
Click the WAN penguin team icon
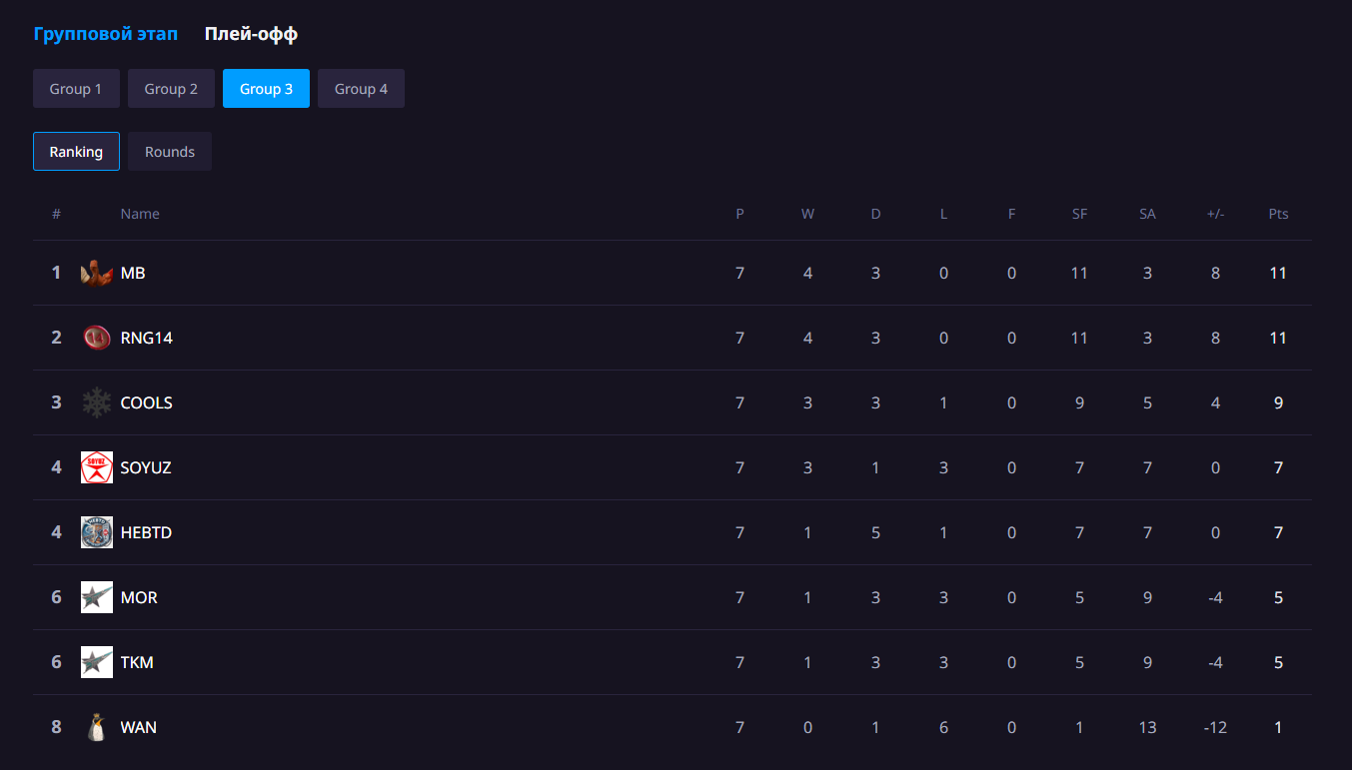[x=97, y=727]
